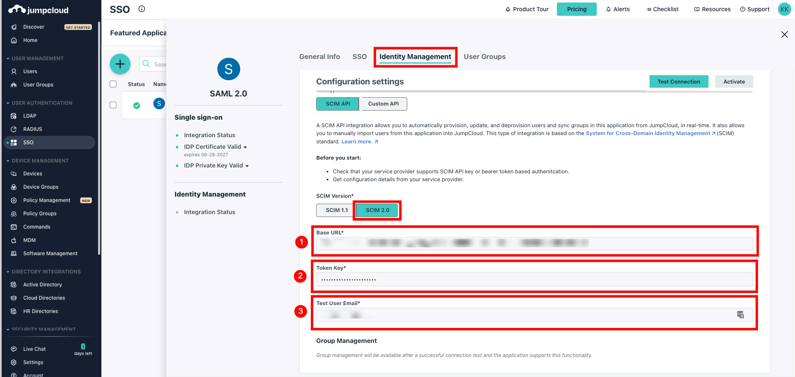Switch to the Identity Management tab
The width and height of the screenshot is (795, 377).
(x=415, y=57)
